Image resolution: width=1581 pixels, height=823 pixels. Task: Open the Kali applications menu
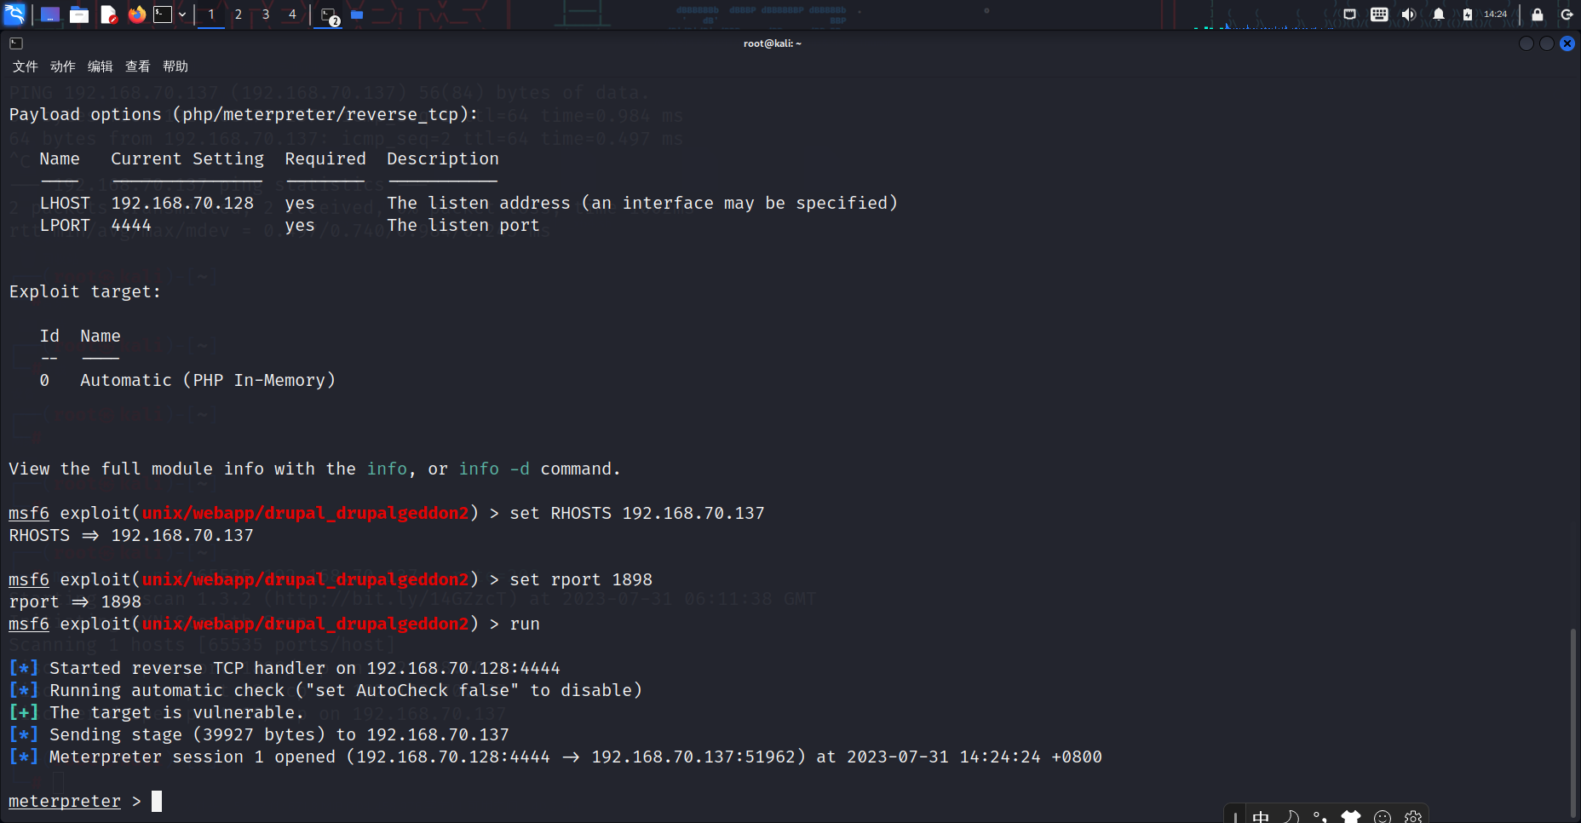(x=14, y=14)
